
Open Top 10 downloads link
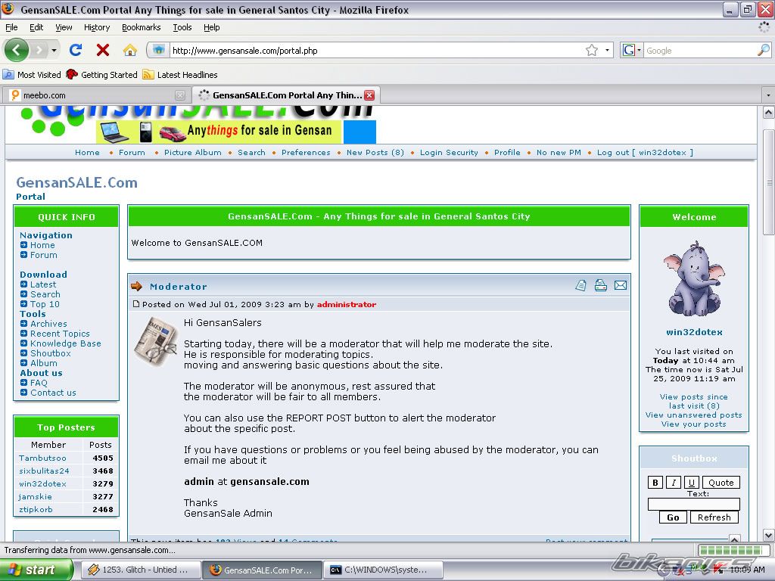(x=45, y=304)
